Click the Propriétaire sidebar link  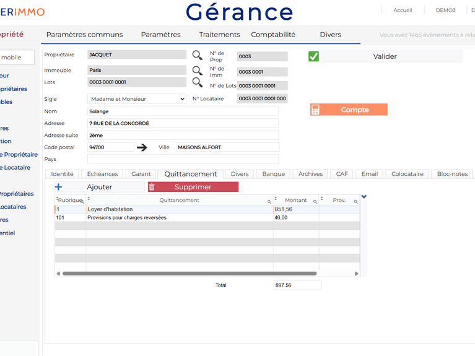(19, 155)
